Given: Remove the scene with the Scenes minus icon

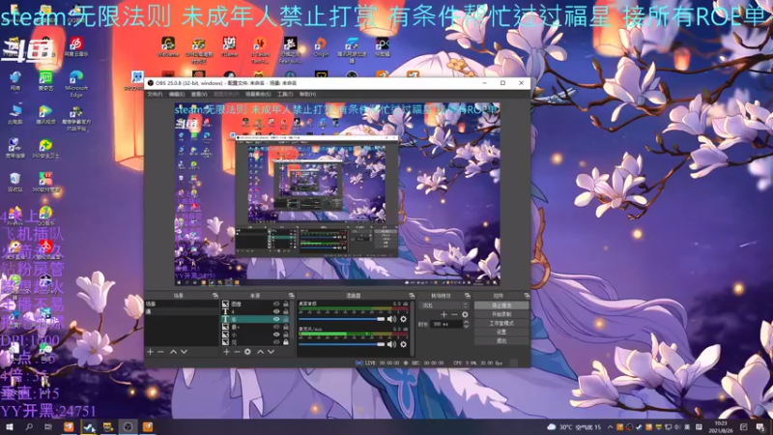Looking at the screenshot, I should tap(160, 352).
